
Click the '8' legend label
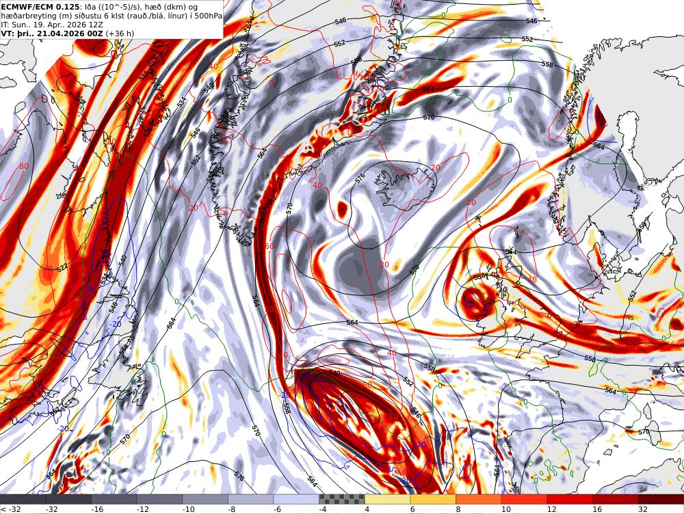[458, 509]
